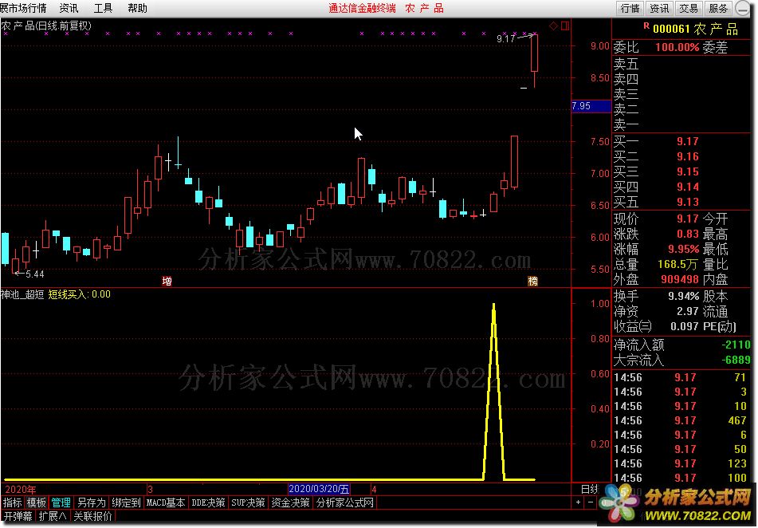Click the 买二 price 9.16
Screen dimensions: 758x528
687,156
